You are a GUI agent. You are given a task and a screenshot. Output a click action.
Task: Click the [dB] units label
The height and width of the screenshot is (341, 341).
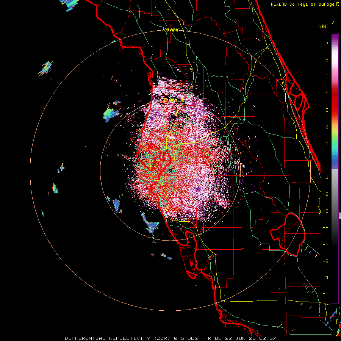click(324, 26)
